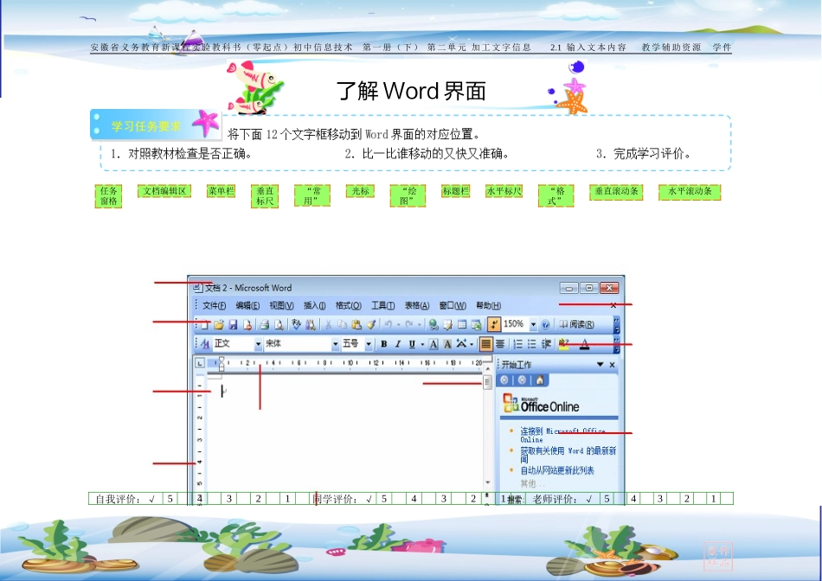Image resolution: width=822 pixels, height=581 pixels.
Task: Click the indent icon beside Bullets
Action: coord(546,344)
